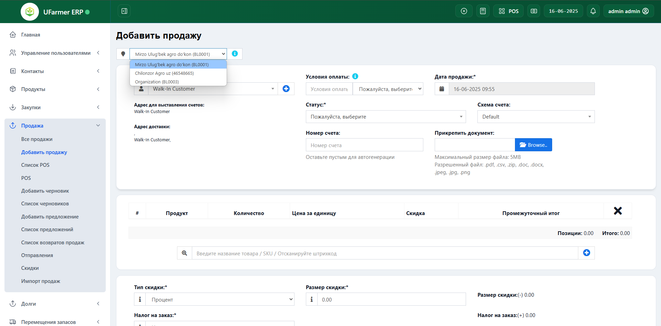This screenshot has width=661, height=326.
Task: Click the Номер счета input field
Action: pyautogui.click(x=364, y=145)
